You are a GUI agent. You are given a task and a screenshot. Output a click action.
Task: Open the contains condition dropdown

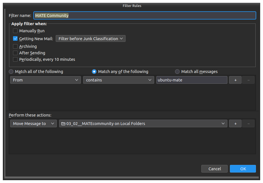click(118, 80)
